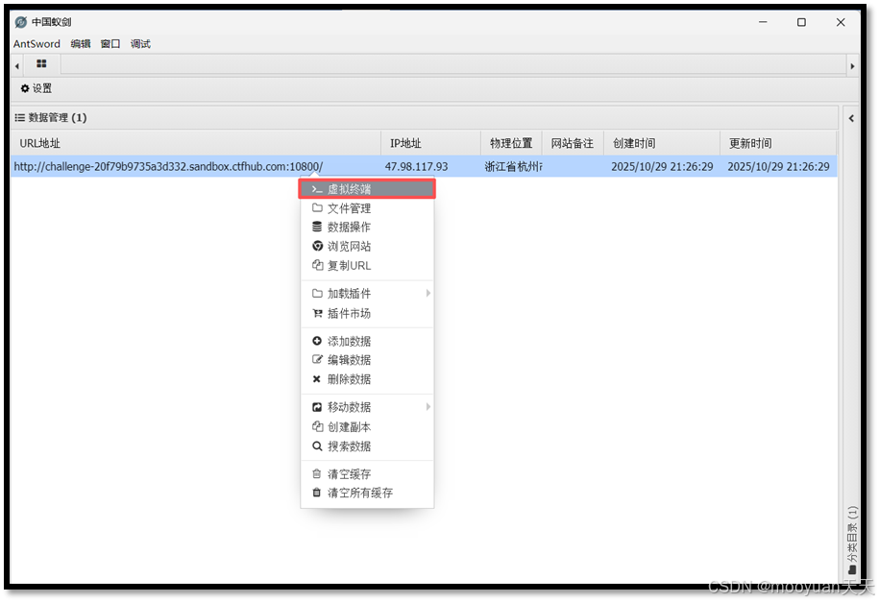Click the terminal icon beside 虚拟终端
This screenshot has width=879, height=602.
click(317, 189)
